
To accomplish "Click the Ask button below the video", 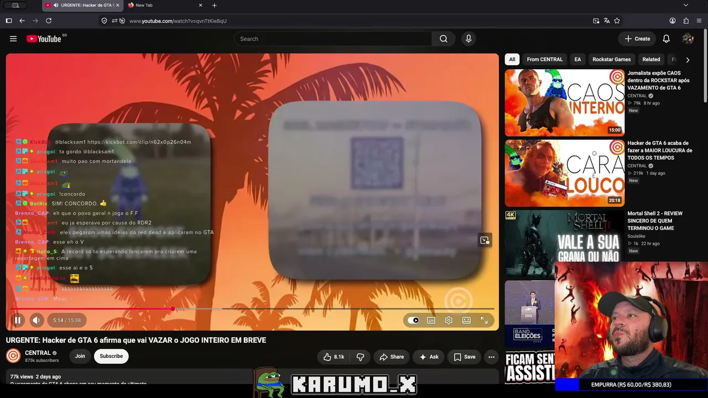I will coord(429,357).
